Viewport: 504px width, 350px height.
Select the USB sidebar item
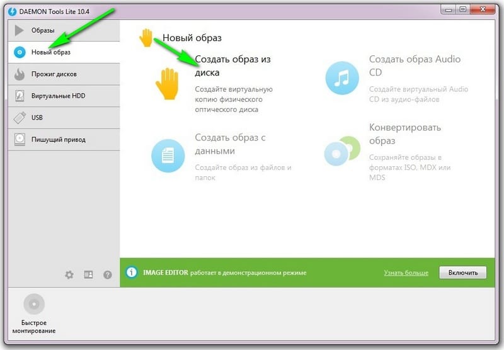click(64, 118)
